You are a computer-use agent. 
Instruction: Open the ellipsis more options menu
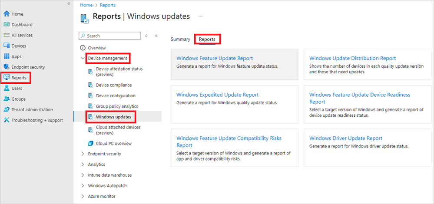[x=200, y=16]
